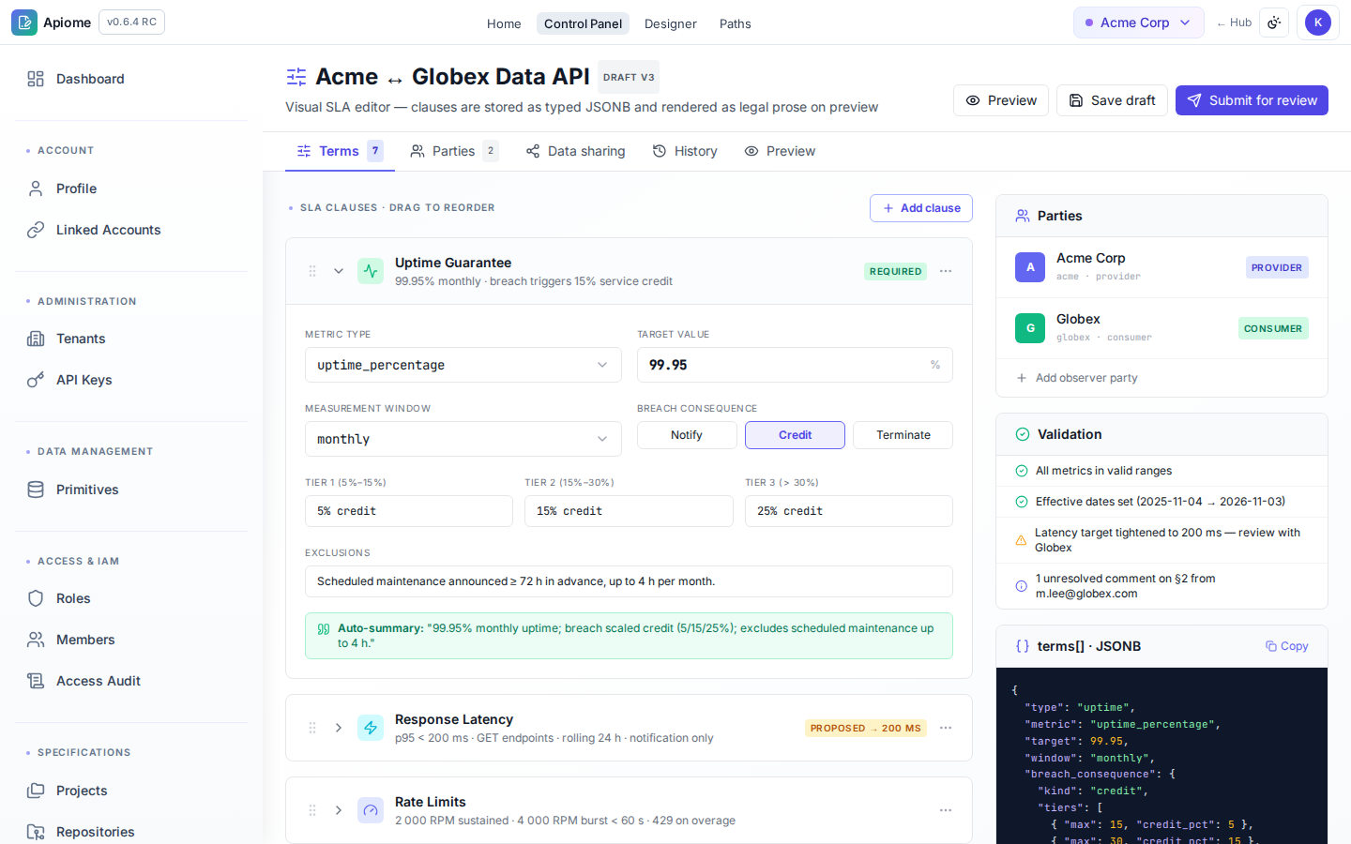Image resolution: width=1351 pixels, height=844 pixels.
Task: Click the Acme Corp avatar A
Action: (1030, 267)
